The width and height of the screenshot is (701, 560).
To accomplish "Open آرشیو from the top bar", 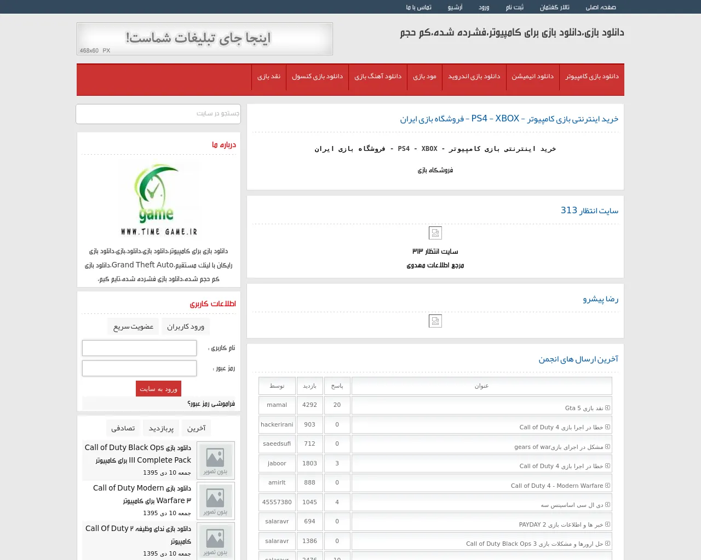I will pyautogui.click(x=455, y=7).
